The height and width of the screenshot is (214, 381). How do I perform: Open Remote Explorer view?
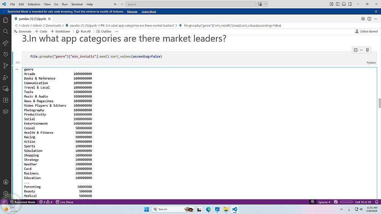(6, 89)
